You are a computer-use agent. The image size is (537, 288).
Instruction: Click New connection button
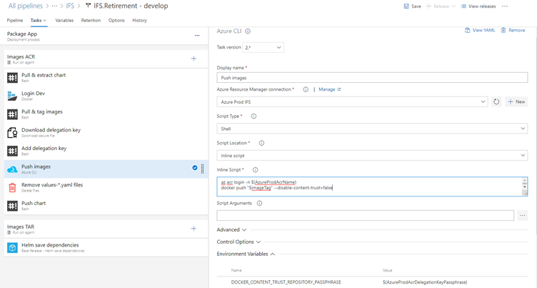point(516,101)
